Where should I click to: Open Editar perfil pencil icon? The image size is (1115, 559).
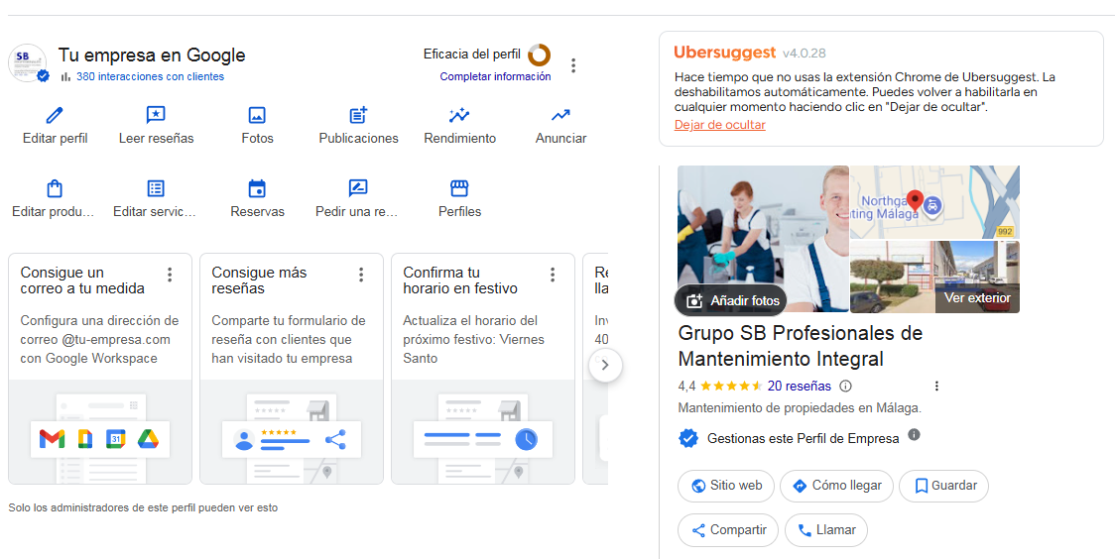pos(55,115)
